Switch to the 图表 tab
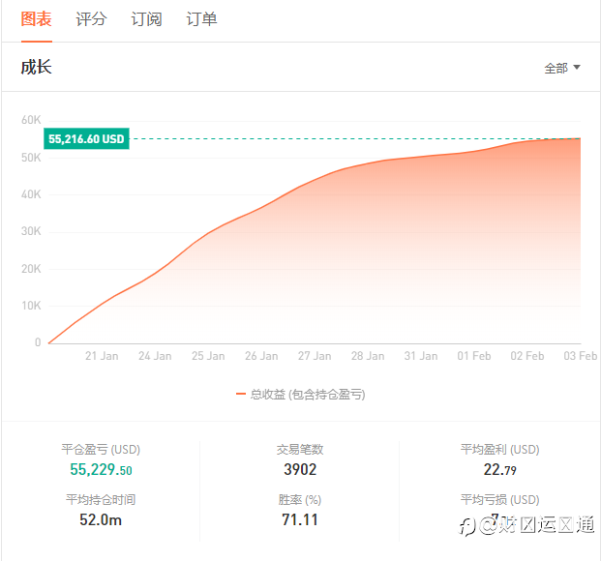The height and width of the screenshot is (561, 601). [x=37, y=19]
